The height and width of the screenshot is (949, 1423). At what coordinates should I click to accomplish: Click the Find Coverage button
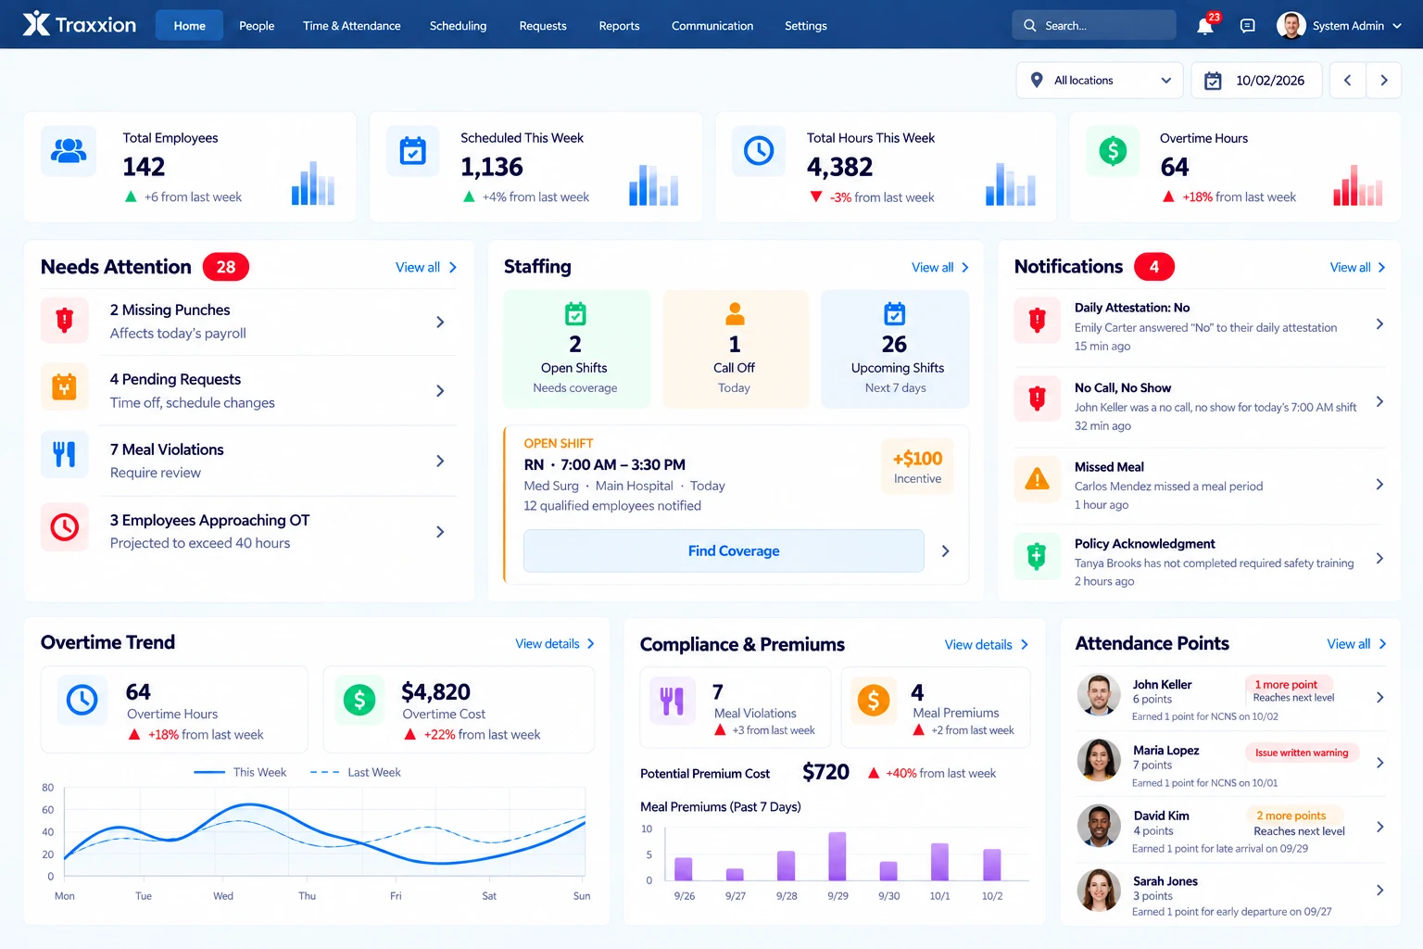pos(724,550)
